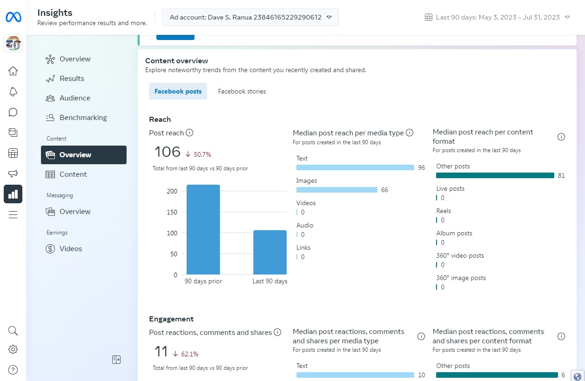This screenshot has height=381, width=585.
Task: Open Ads megaphone icon
Action: click(x=13, y=174)
